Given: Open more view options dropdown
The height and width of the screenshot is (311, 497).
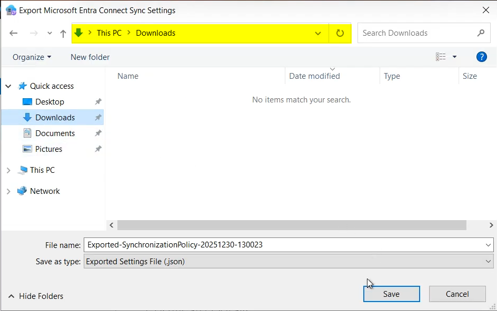Looking at the screenshot, I should (454, 57).
